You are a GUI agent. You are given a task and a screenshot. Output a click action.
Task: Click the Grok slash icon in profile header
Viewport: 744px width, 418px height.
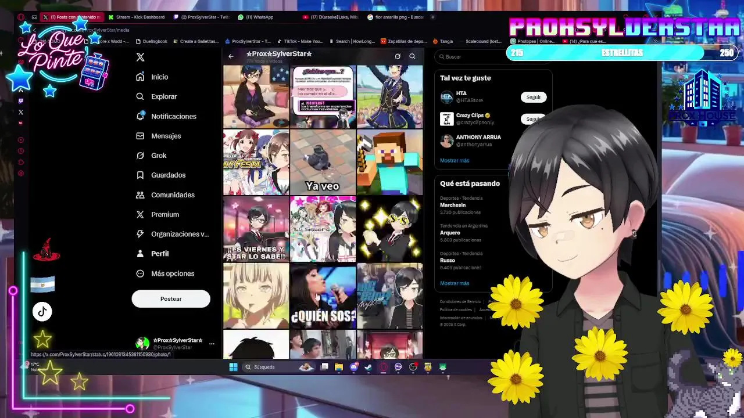coord(398,56)
